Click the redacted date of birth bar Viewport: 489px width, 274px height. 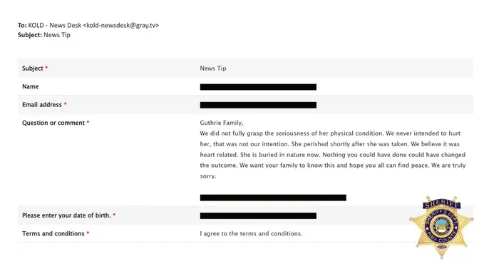coord(258,215)
